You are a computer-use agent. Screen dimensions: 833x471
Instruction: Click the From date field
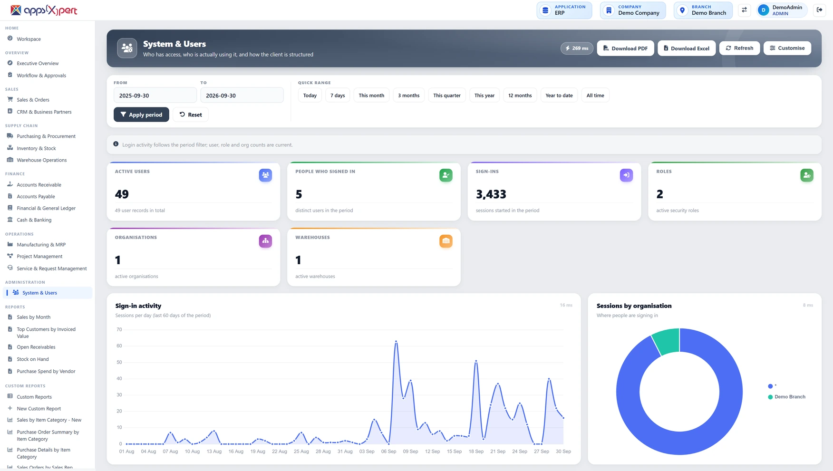click(x=155, y=96)
